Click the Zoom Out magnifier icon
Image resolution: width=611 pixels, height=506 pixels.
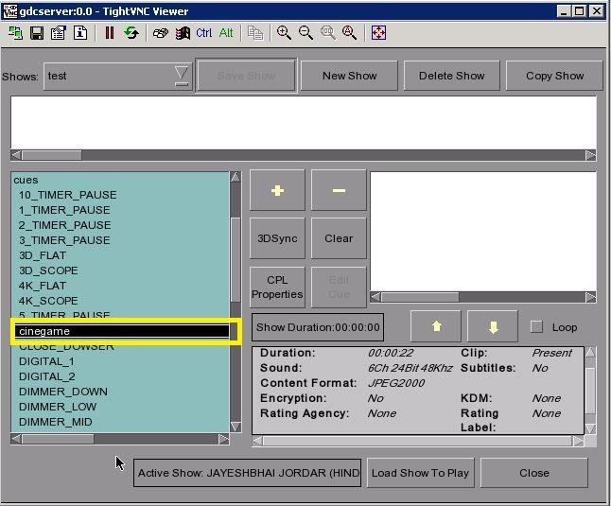click(x=305, y=33)
